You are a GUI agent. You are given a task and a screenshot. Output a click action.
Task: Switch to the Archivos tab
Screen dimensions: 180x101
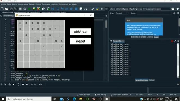tap(150, 37)
